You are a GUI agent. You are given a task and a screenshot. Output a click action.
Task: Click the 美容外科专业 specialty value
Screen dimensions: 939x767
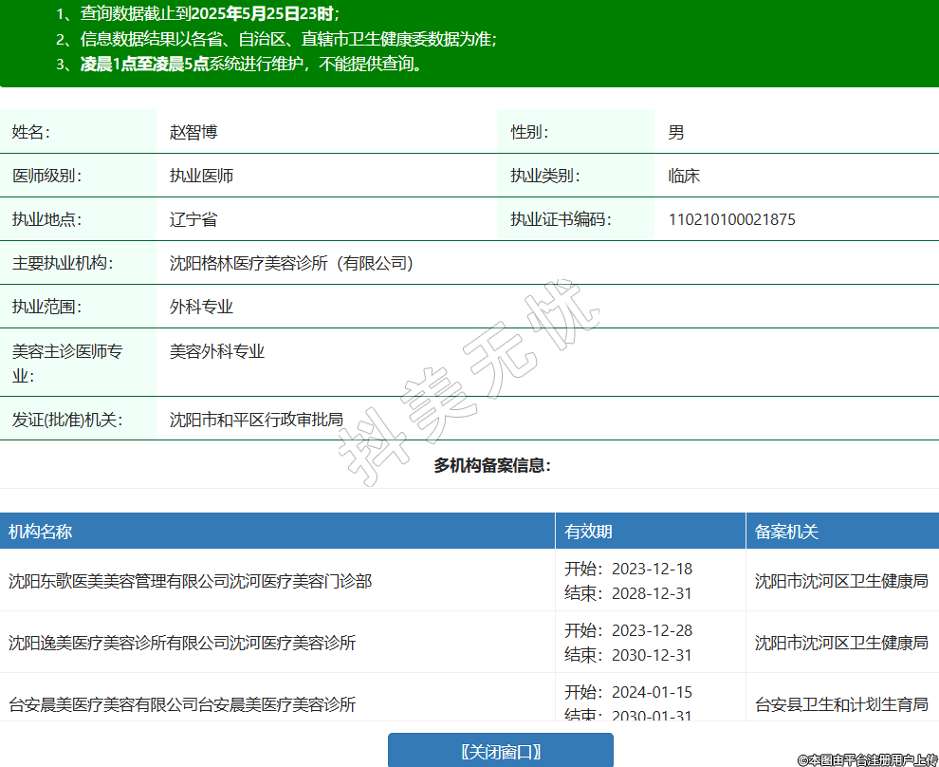coord(216,351)
